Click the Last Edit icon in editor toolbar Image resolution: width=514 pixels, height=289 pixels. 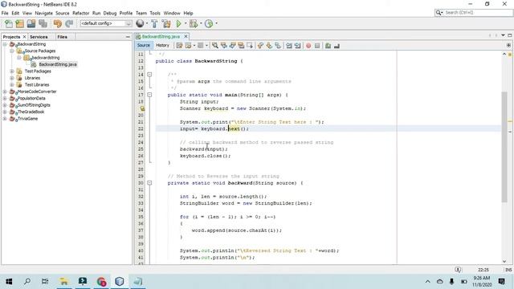pyautogui.click(x=179, y=46)
